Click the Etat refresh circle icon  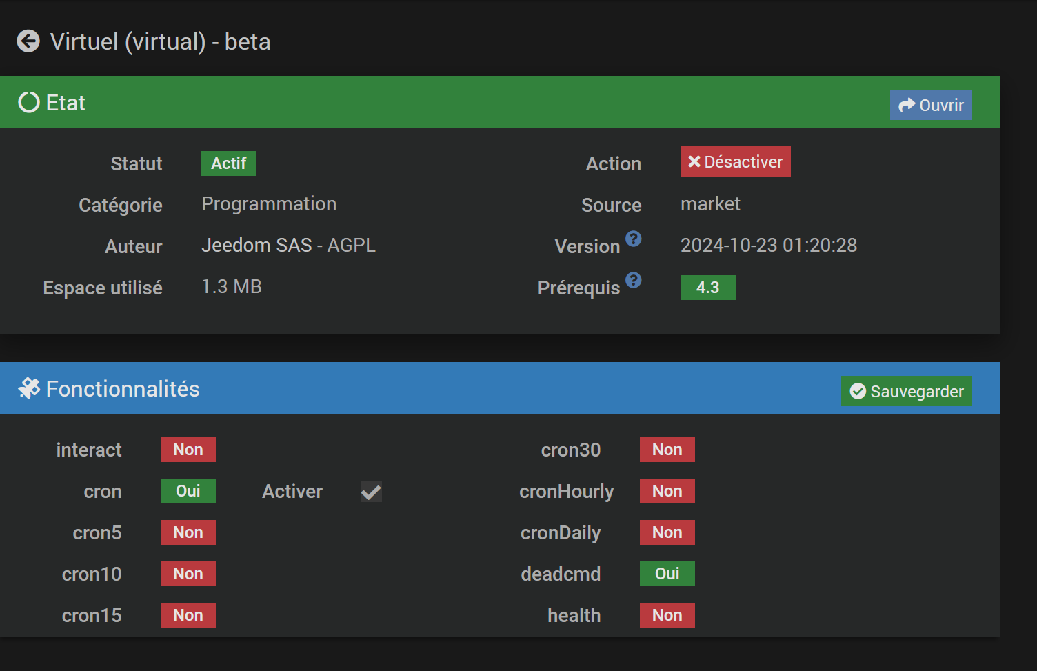[29, 102]
